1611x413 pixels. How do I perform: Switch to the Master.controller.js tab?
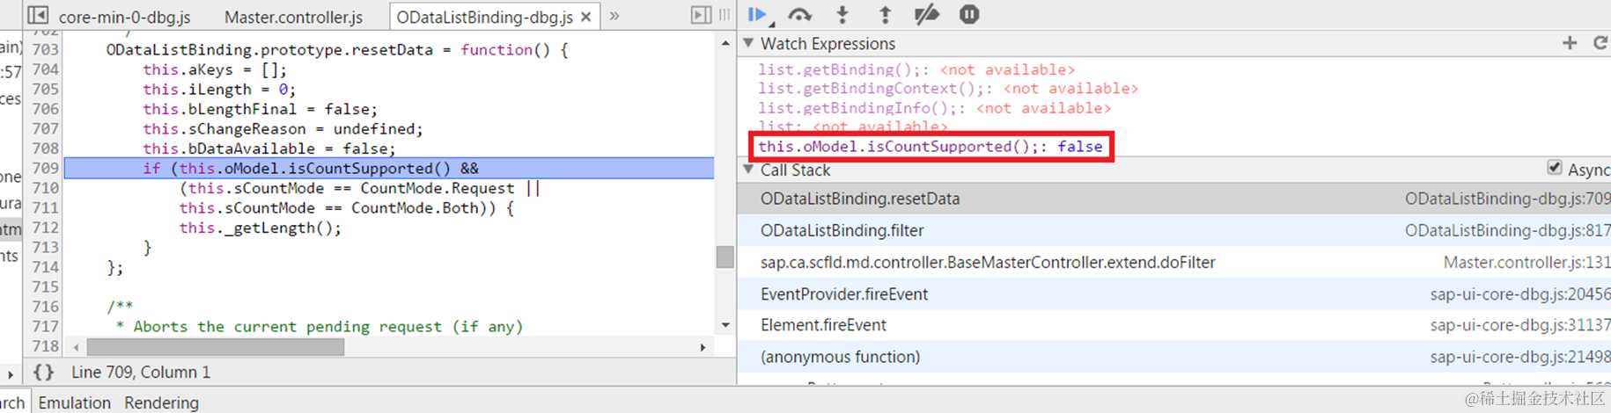tap(293, 17)
